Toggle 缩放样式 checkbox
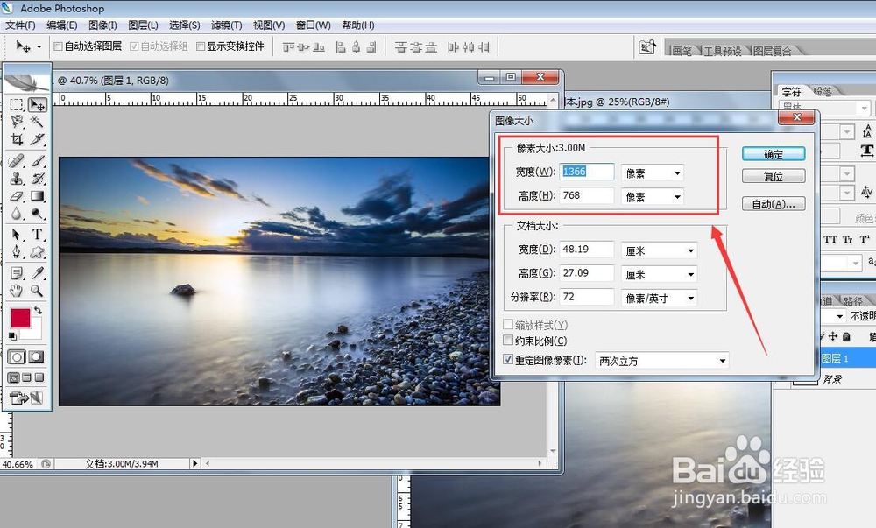This screenshot has width=876, height=528. pyautogui.click(x=508, y=324)
